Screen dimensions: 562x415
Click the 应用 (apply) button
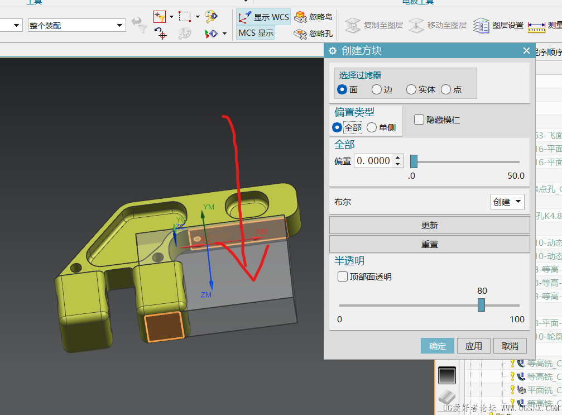click(474, 346)
